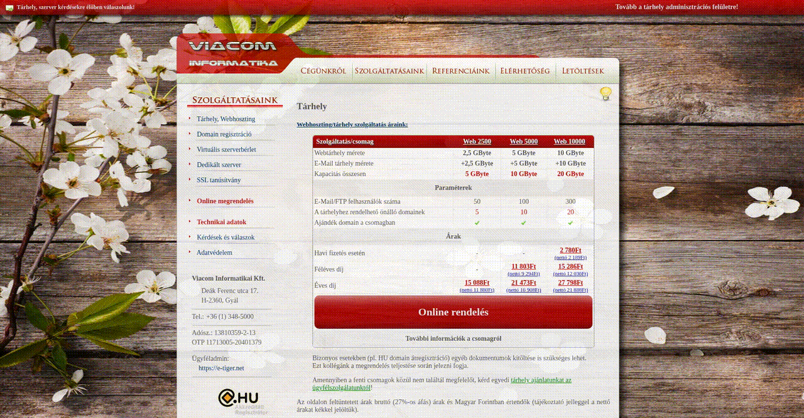This screenshot has height=418, width=804.
Task: Click the big Online rendelés button
Action: [x=454, y=312]
